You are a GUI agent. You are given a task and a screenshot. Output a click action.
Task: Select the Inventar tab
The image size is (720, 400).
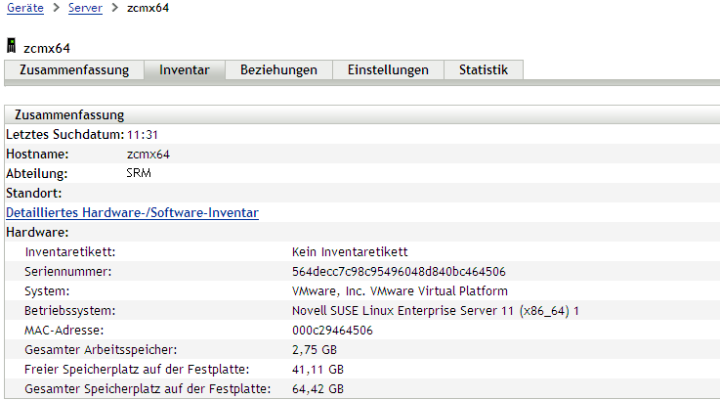point(185,69)
